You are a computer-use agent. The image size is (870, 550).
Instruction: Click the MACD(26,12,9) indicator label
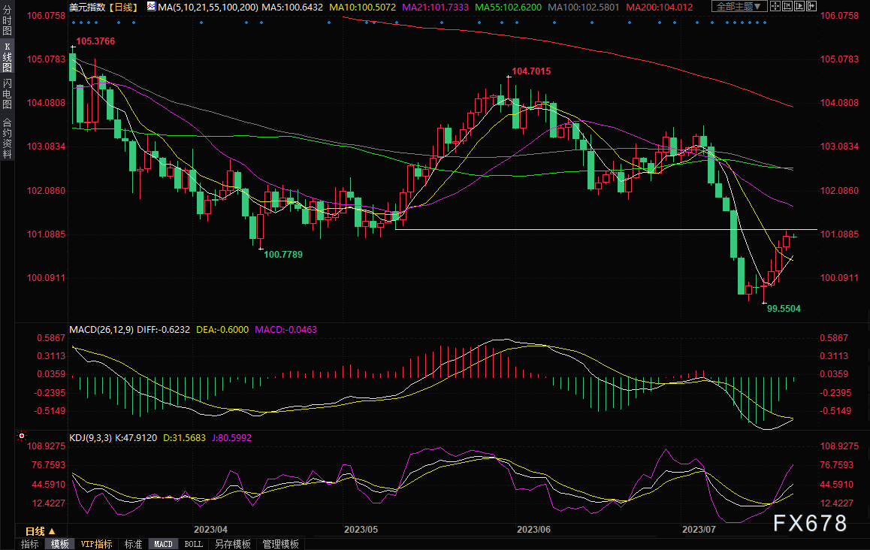[101, 329]
